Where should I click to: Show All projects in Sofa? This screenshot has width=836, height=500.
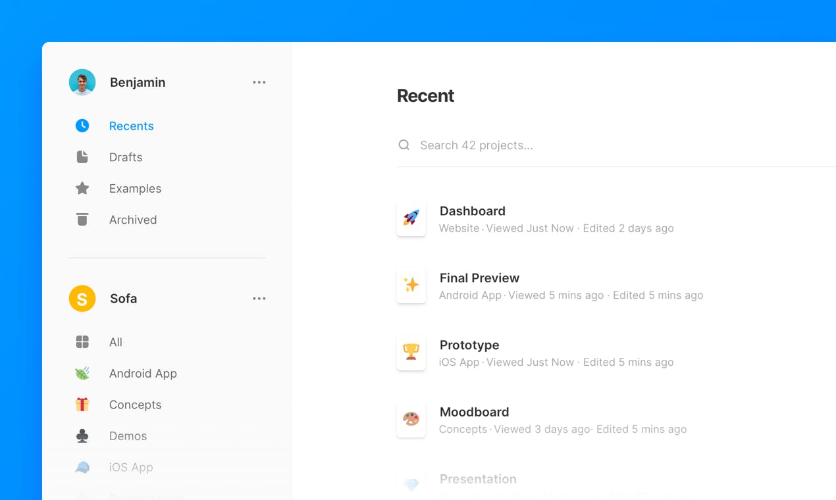pos(116,342)
